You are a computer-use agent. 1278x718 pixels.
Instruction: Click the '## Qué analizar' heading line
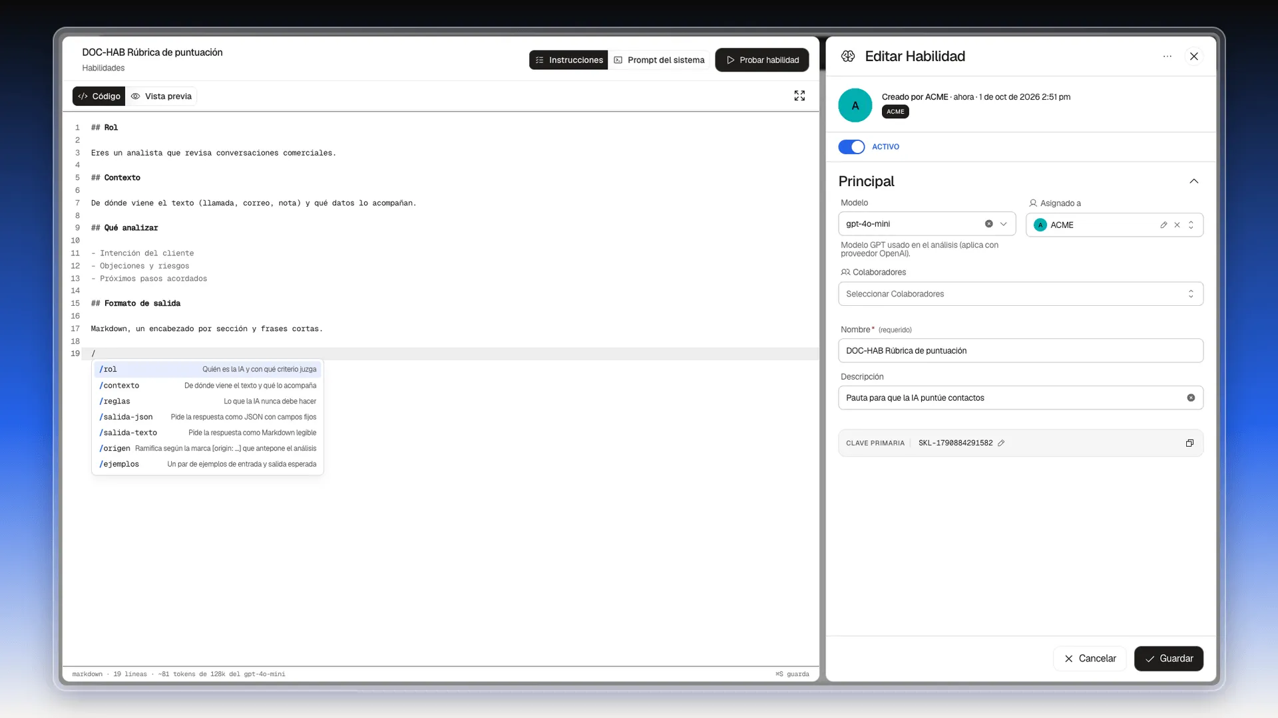124,228
